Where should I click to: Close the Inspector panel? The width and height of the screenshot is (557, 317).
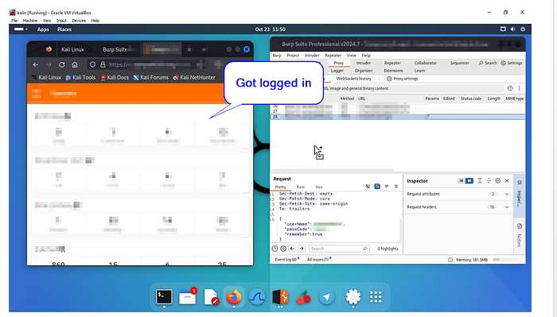click(507, 181)
